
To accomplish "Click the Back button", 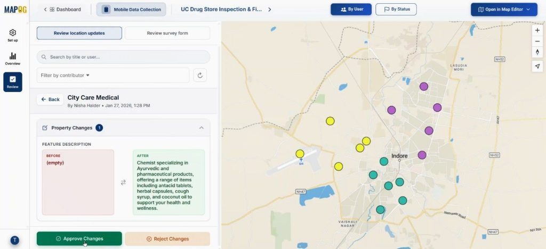I will tap(50, 99).
